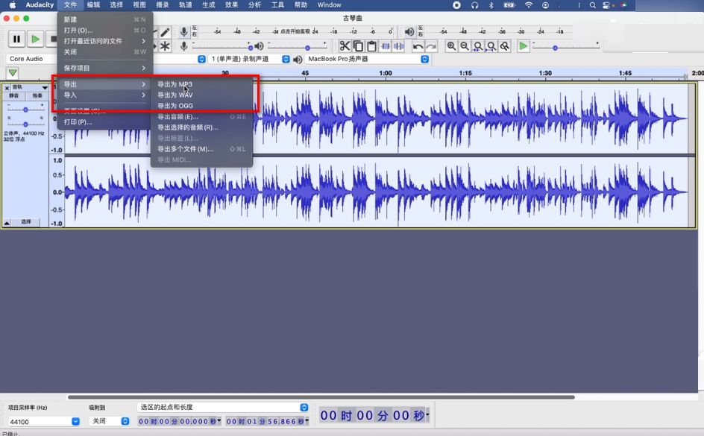Click the Paste clipboard icon
Image resolution: width=704 pixels, height=436 pixels.
point(371,46)
